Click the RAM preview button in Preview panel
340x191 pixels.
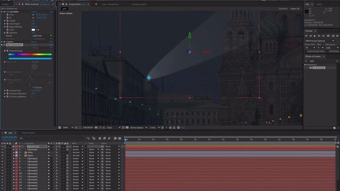[337, 36]
